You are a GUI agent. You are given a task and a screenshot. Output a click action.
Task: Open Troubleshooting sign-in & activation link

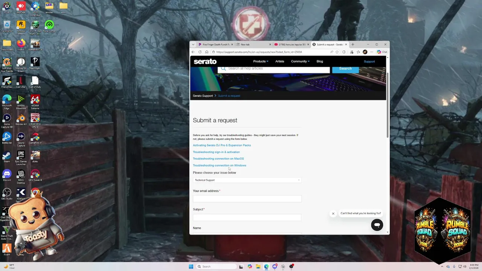[x=216, y=152]
